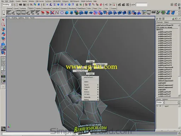This screenshot has width=181, height=136.
Task: Toggle the layer1 visibility V box
Action: [158, 106]
